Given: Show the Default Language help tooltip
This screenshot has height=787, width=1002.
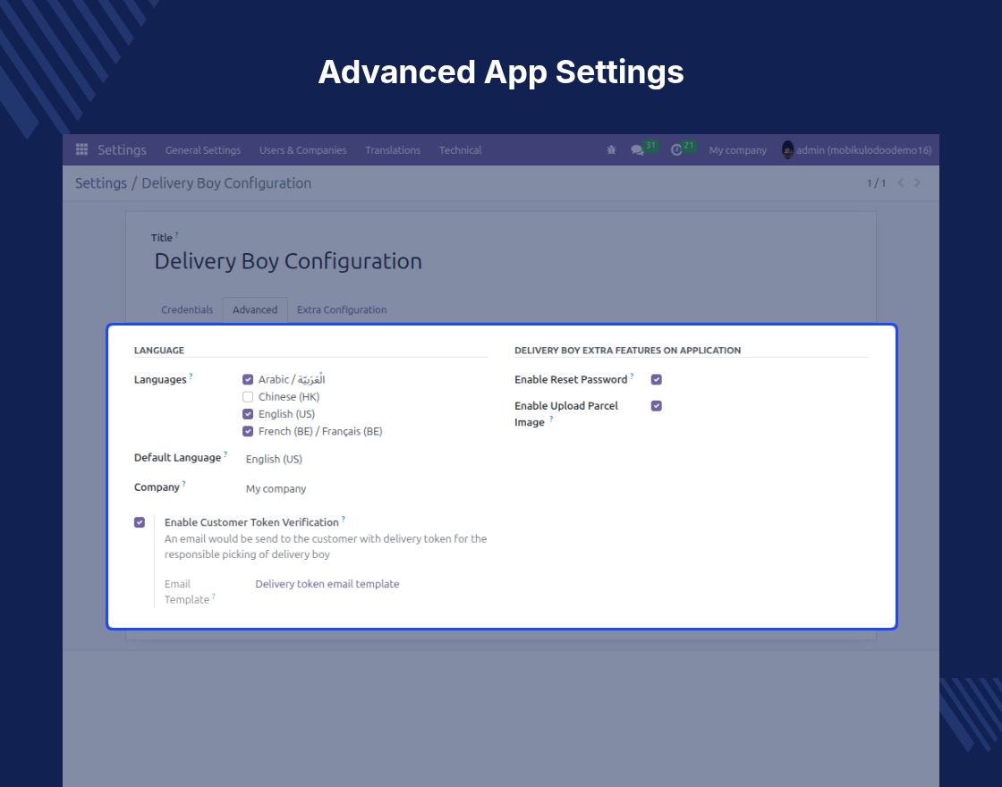Looking at the screenshot, I should point(225,453).
